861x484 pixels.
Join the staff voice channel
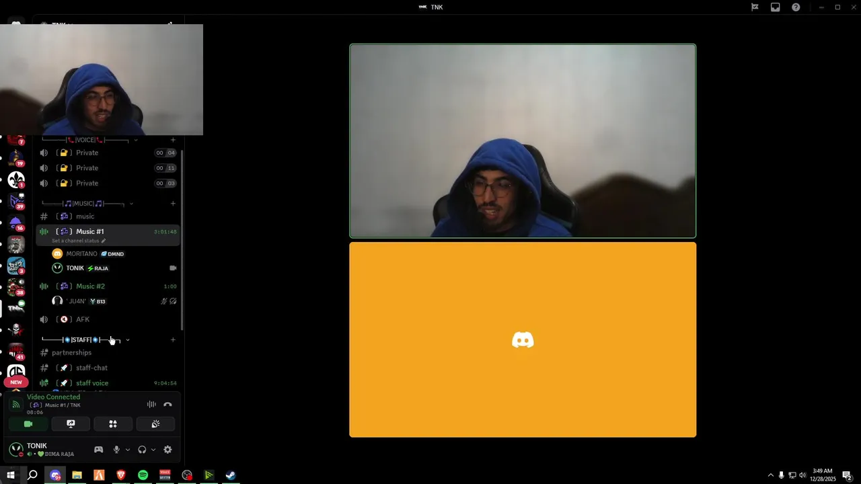point(108,383)
